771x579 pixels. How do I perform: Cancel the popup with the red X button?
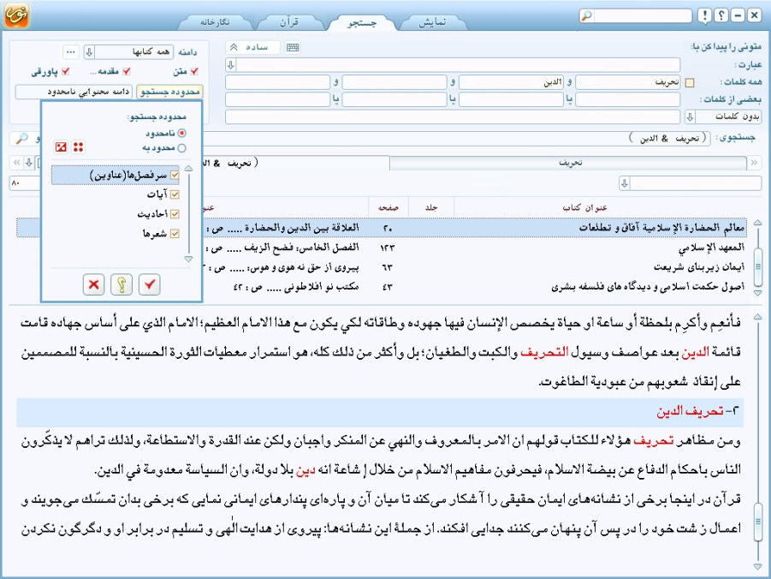[x=93, y=284]
